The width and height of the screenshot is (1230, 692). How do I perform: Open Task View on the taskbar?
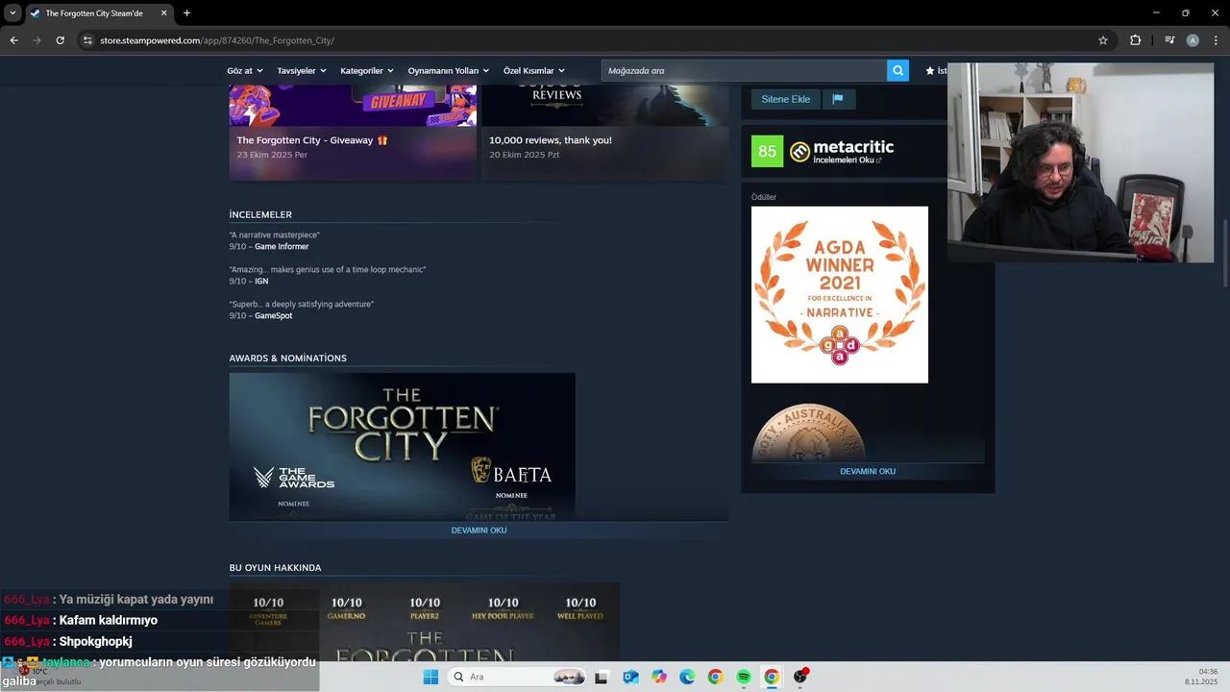[602, 677]
